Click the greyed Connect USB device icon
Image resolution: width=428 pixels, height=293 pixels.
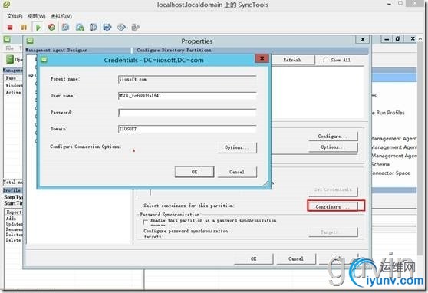136,27
